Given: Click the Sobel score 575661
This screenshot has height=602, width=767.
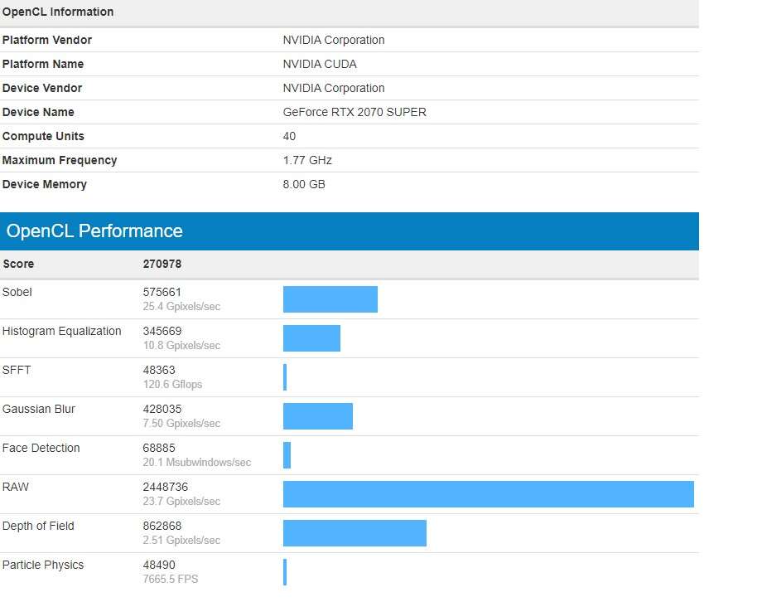Looking at the screenshot, I should pyautogui.click(x=162, y=292).
